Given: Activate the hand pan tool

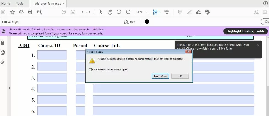Looking at the screenshot, I should coord(110,12).
